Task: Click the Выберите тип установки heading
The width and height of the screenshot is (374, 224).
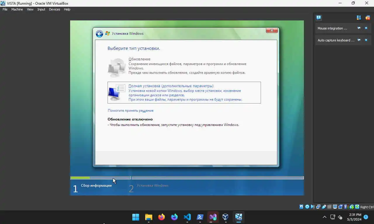Action: [134, 48]
